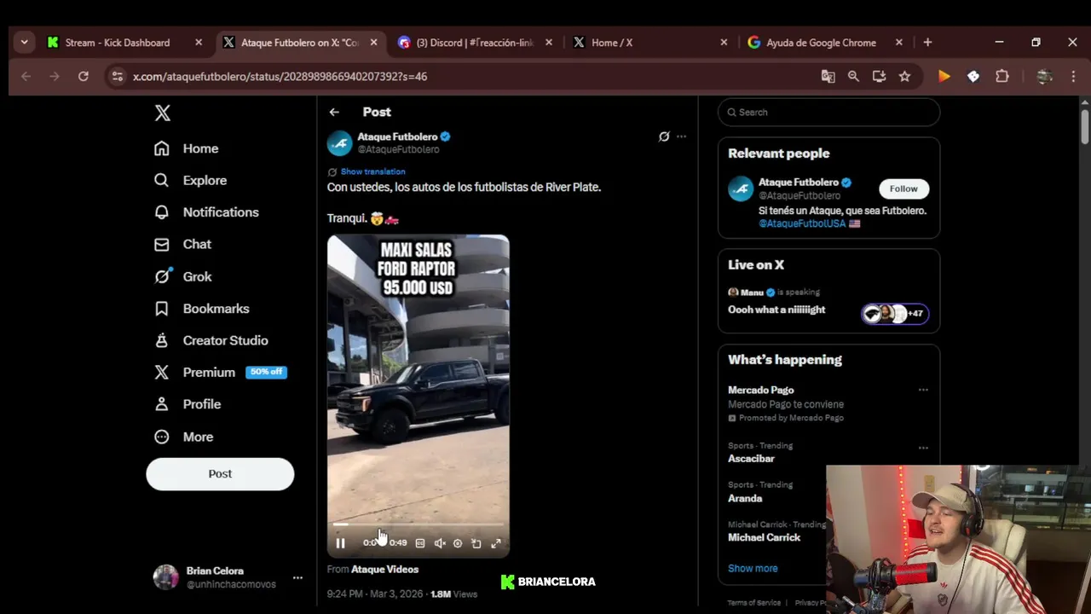This screenshot has height=614, width=1091.
Task: Reload the current page
Action: click(x=83, y=76)
